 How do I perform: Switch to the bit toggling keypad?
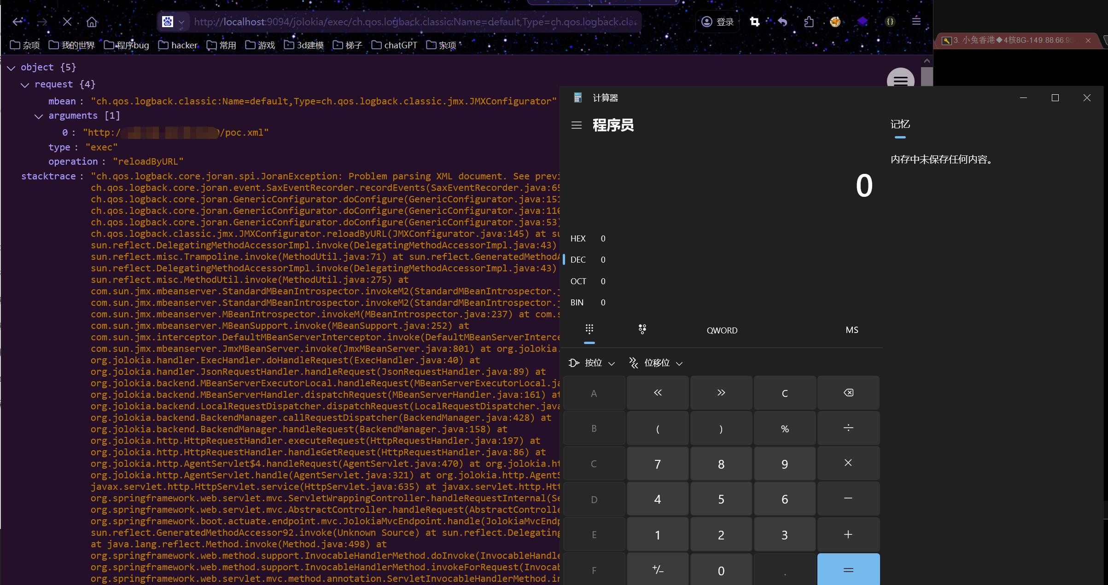click(642, 329)
